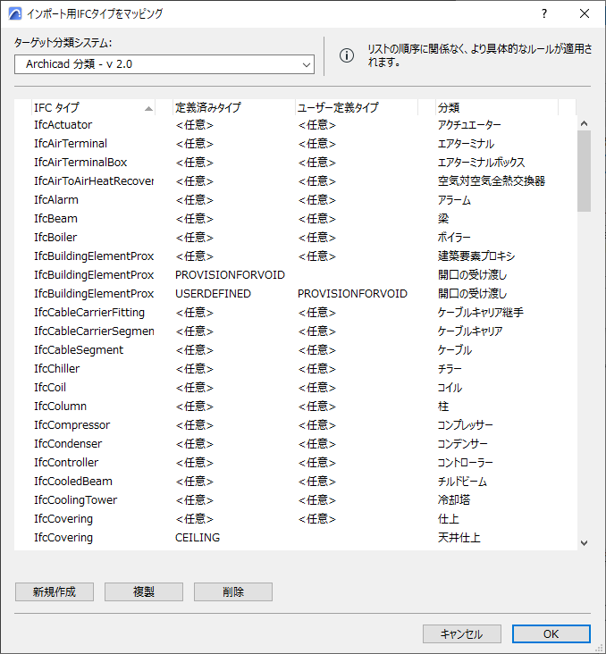Viewport: 606px width, 654px height.
Task: Select the IfcAirToAirHeatRecovery row
Action: [x=296, y=181]
